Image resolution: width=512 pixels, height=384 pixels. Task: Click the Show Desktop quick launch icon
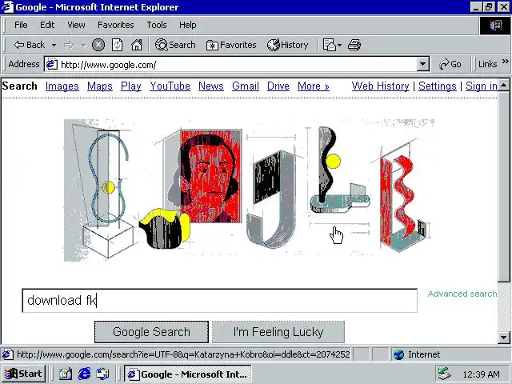point(66,374)
